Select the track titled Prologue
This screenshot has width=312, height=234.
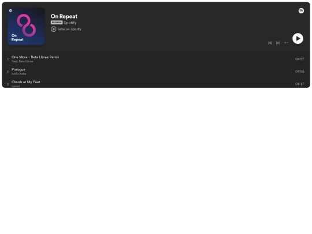point(18,70)
